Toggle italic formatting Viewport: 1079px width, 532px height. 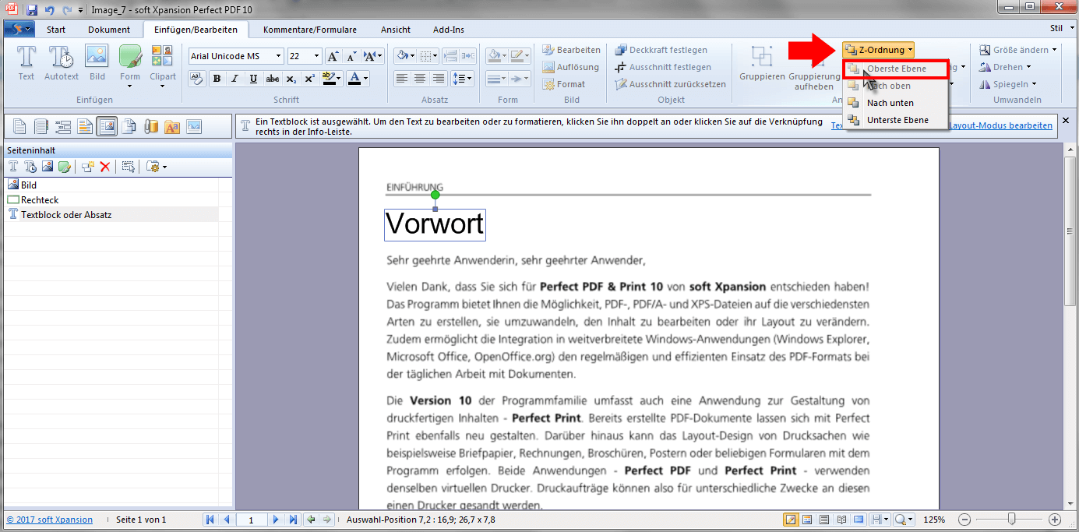pos(235,79)
